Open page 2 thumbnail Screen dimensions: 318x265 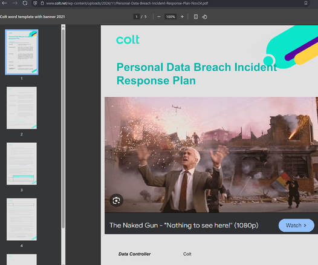point(22,108)
